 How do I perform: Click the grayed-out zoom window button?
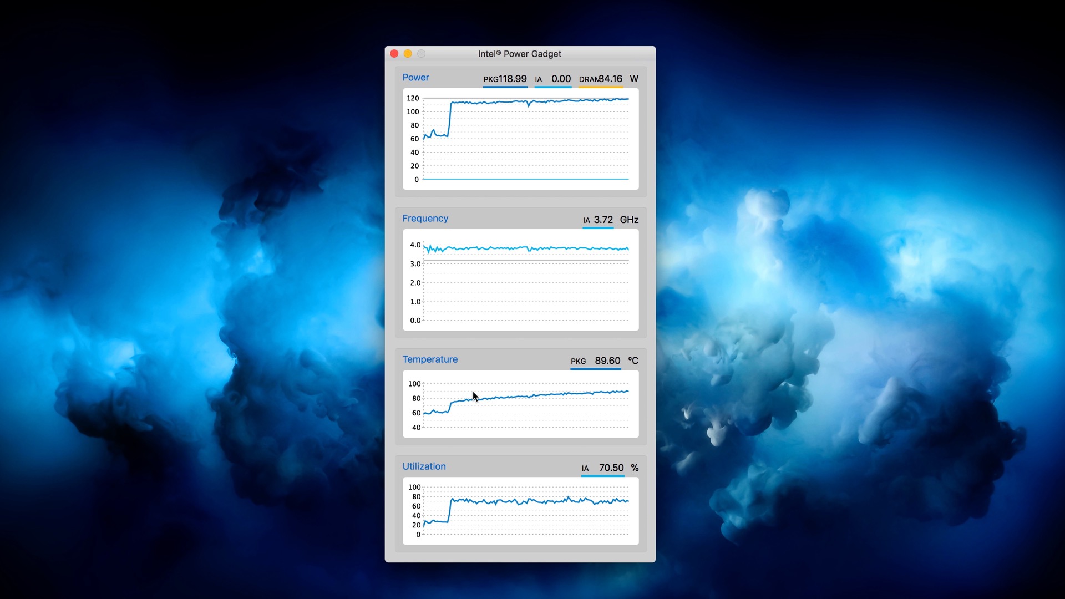pos(422,54)
